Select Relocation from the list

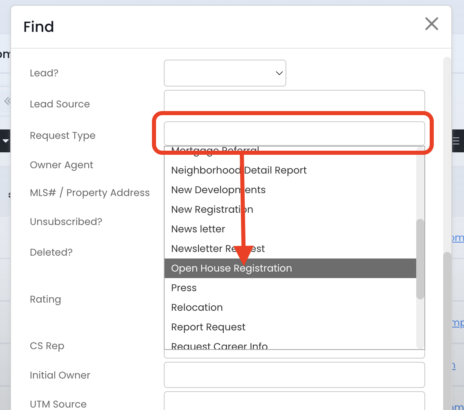click(197, 307)
